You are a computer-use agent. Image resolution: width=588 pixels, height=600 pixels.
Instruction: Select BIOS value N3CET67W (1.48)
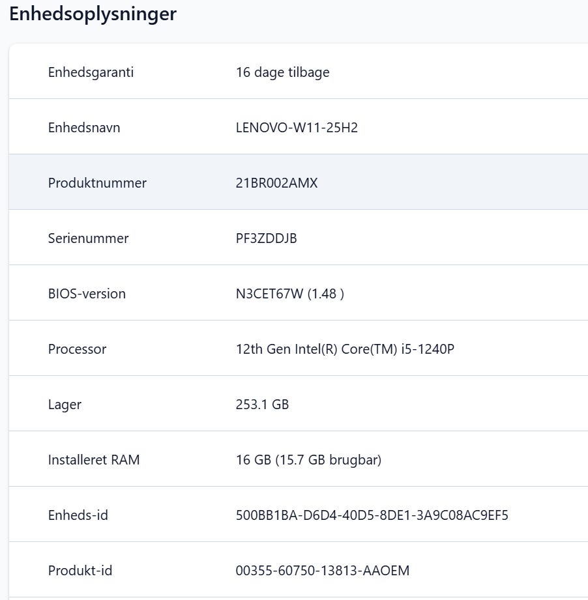[x=289, y=294]
